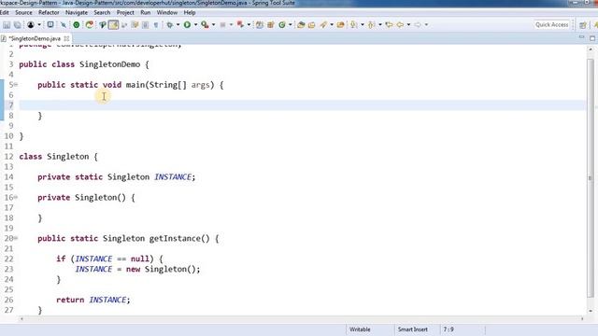The width and height of the screenshot is (598, 336).
Task: Open the Run menu
Action: pyautogui.click(x=146, y=12)
